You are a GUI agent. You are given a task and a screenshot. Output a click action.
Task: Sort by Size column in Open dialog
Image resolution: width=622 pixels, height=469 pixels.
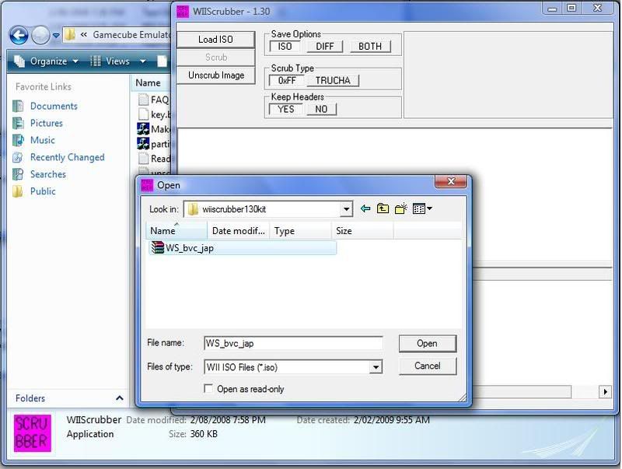(x=362, y=230)
